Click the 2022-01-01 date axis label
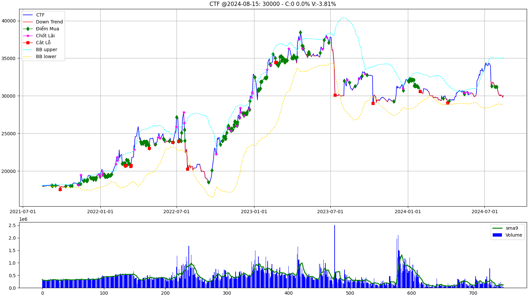This screenshot has height=297, width=528. (100, 212)
